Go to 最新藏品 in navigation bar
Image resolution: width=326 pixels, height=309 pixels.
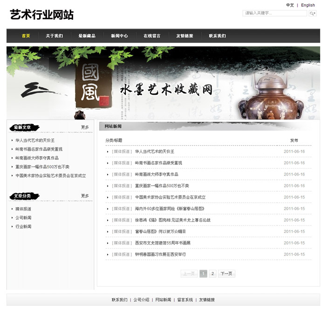coord(87,36)
